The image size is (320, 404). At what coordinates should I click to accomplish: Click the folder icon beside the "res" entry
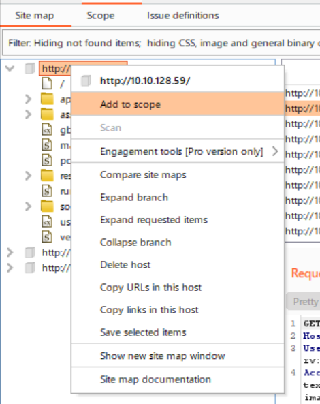(47, 176)
